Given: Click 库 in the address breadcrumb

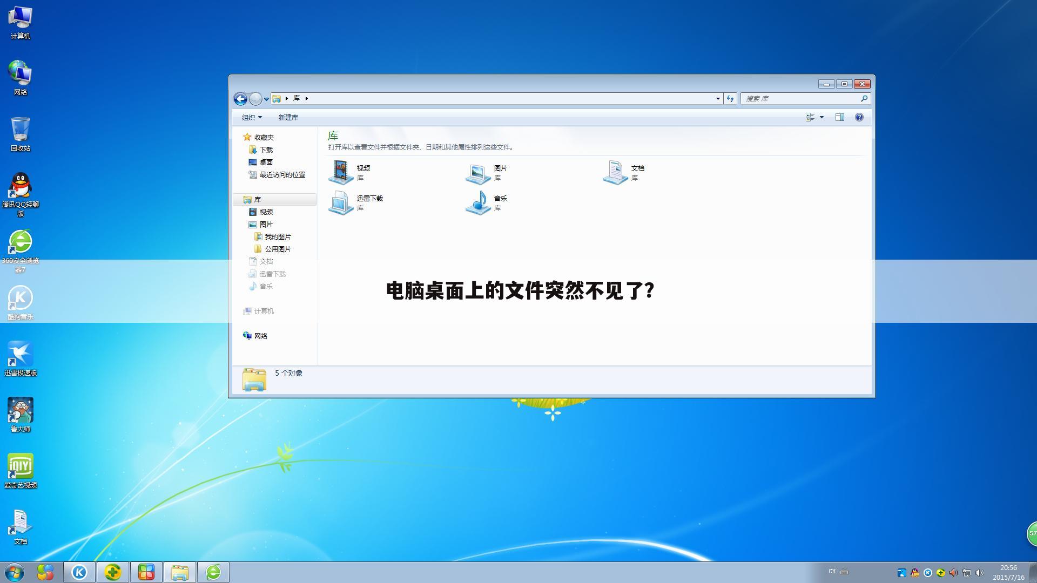Looking at the screenshot, I should click(x=297, y=98).
